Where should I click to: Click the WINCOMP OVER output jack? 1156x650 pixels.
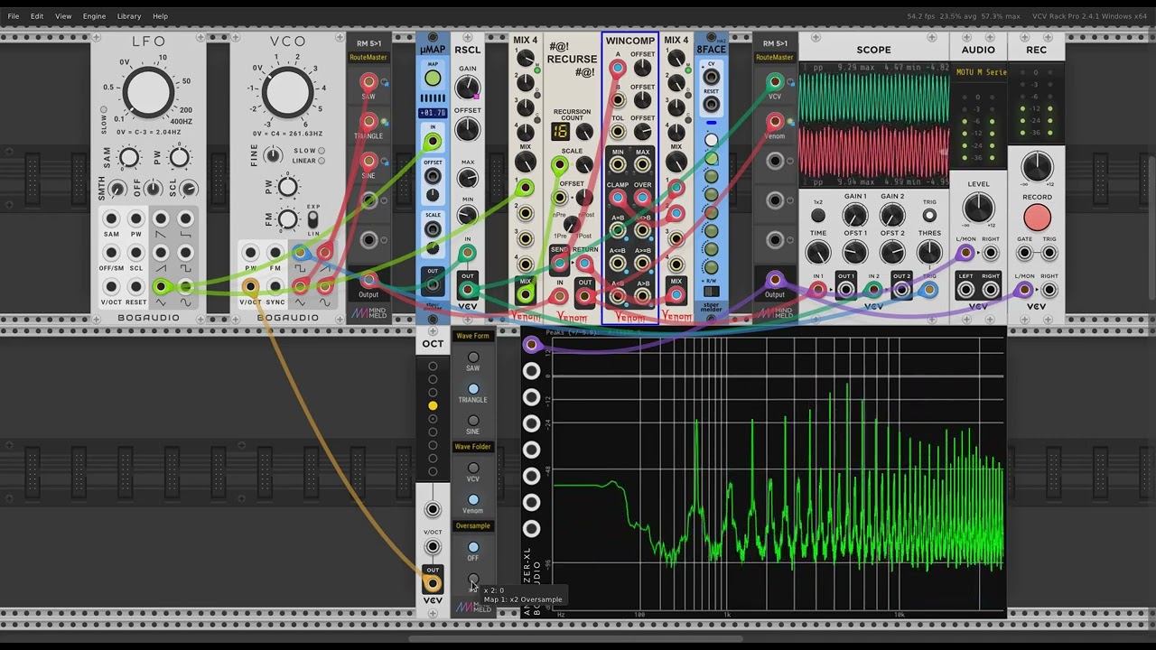coord(642,198)
